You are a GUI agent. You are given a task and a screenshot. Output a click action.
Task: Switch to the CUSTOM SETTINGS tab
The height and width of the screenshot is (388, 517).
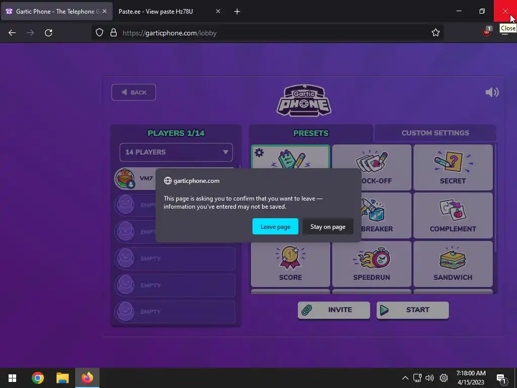point(435,133)
